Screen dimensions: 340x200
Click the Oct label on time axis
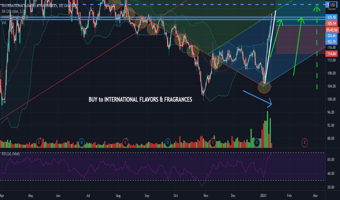coord(175,196)
